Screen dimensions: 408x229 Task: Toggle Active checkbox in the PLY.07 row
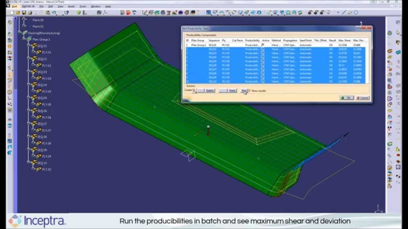[262, 69]
